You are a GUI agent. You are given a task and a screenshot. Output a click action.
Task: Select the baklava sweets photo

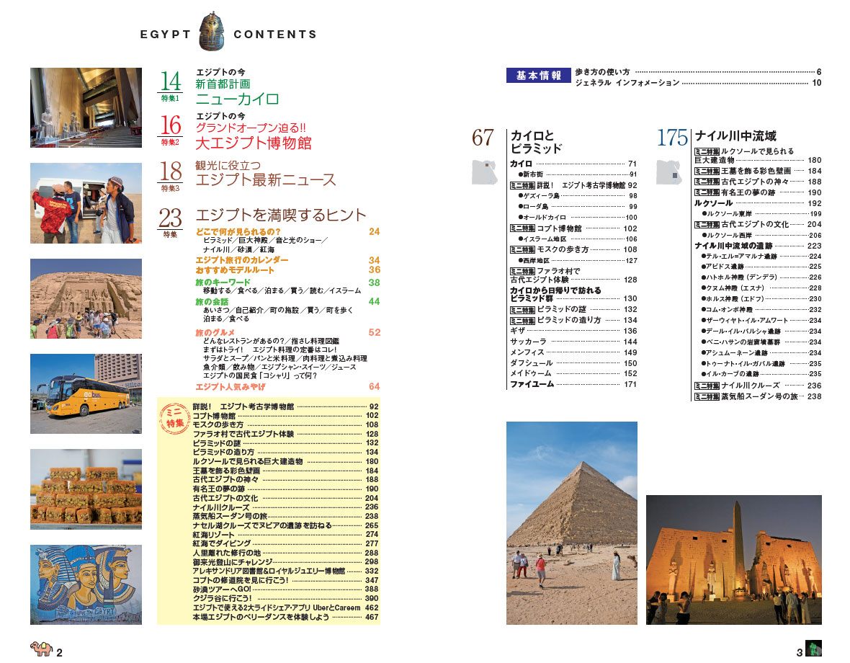click(x=86, y=489)
